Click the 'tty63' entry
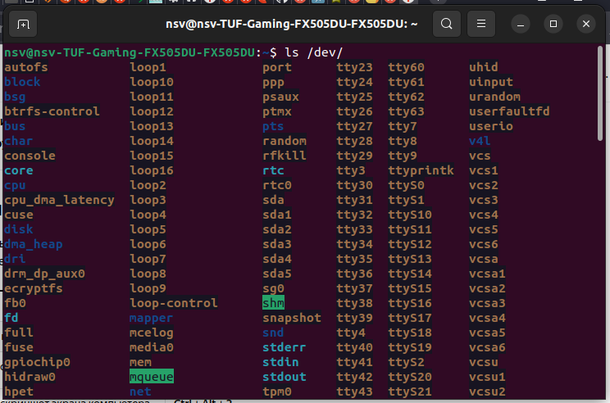Screen dimensions: 610x403 [x=406, y=111]
